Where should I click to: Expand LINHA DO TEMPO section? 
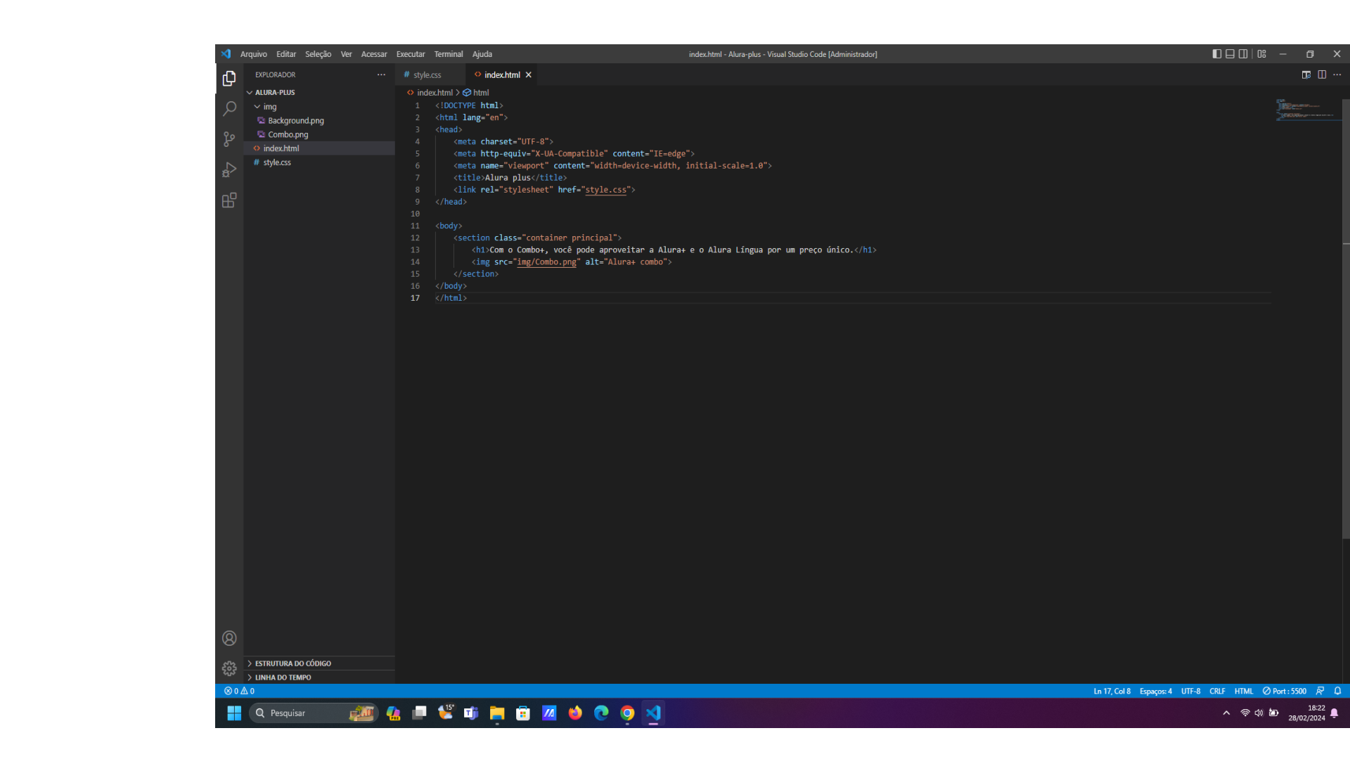319,677
